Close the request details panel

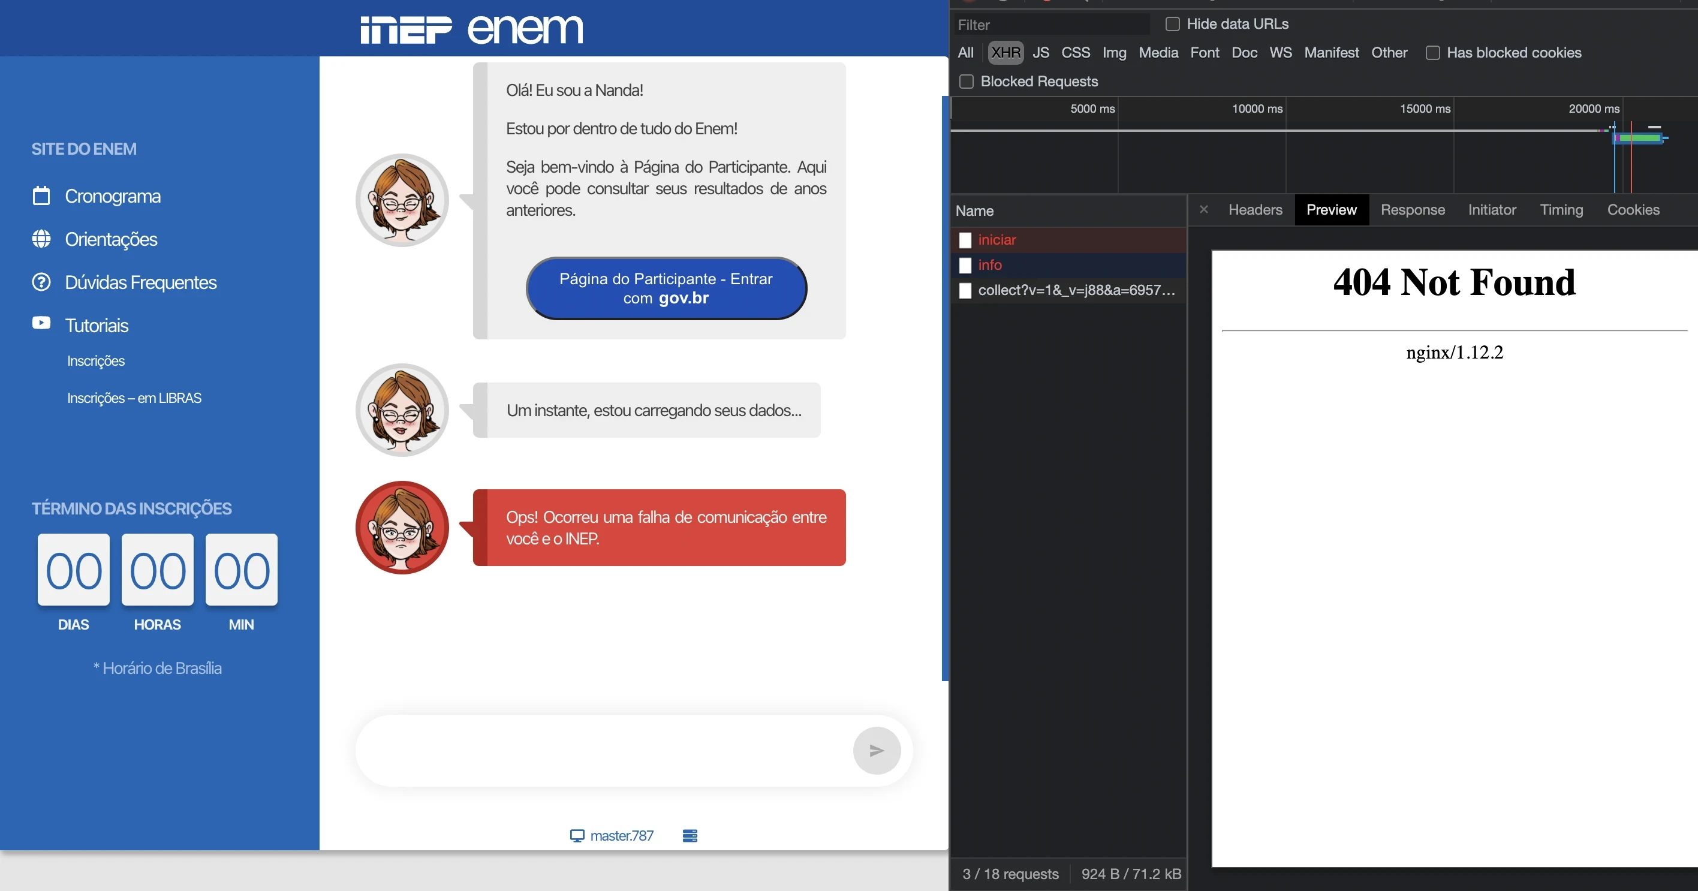(1203, 210)
